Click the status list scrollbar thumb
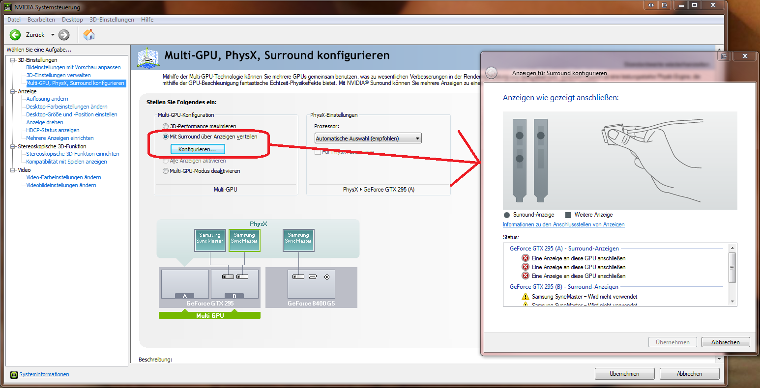Image resolution: width=760 pixels, height=388 pixels. (x=732, y=268)
